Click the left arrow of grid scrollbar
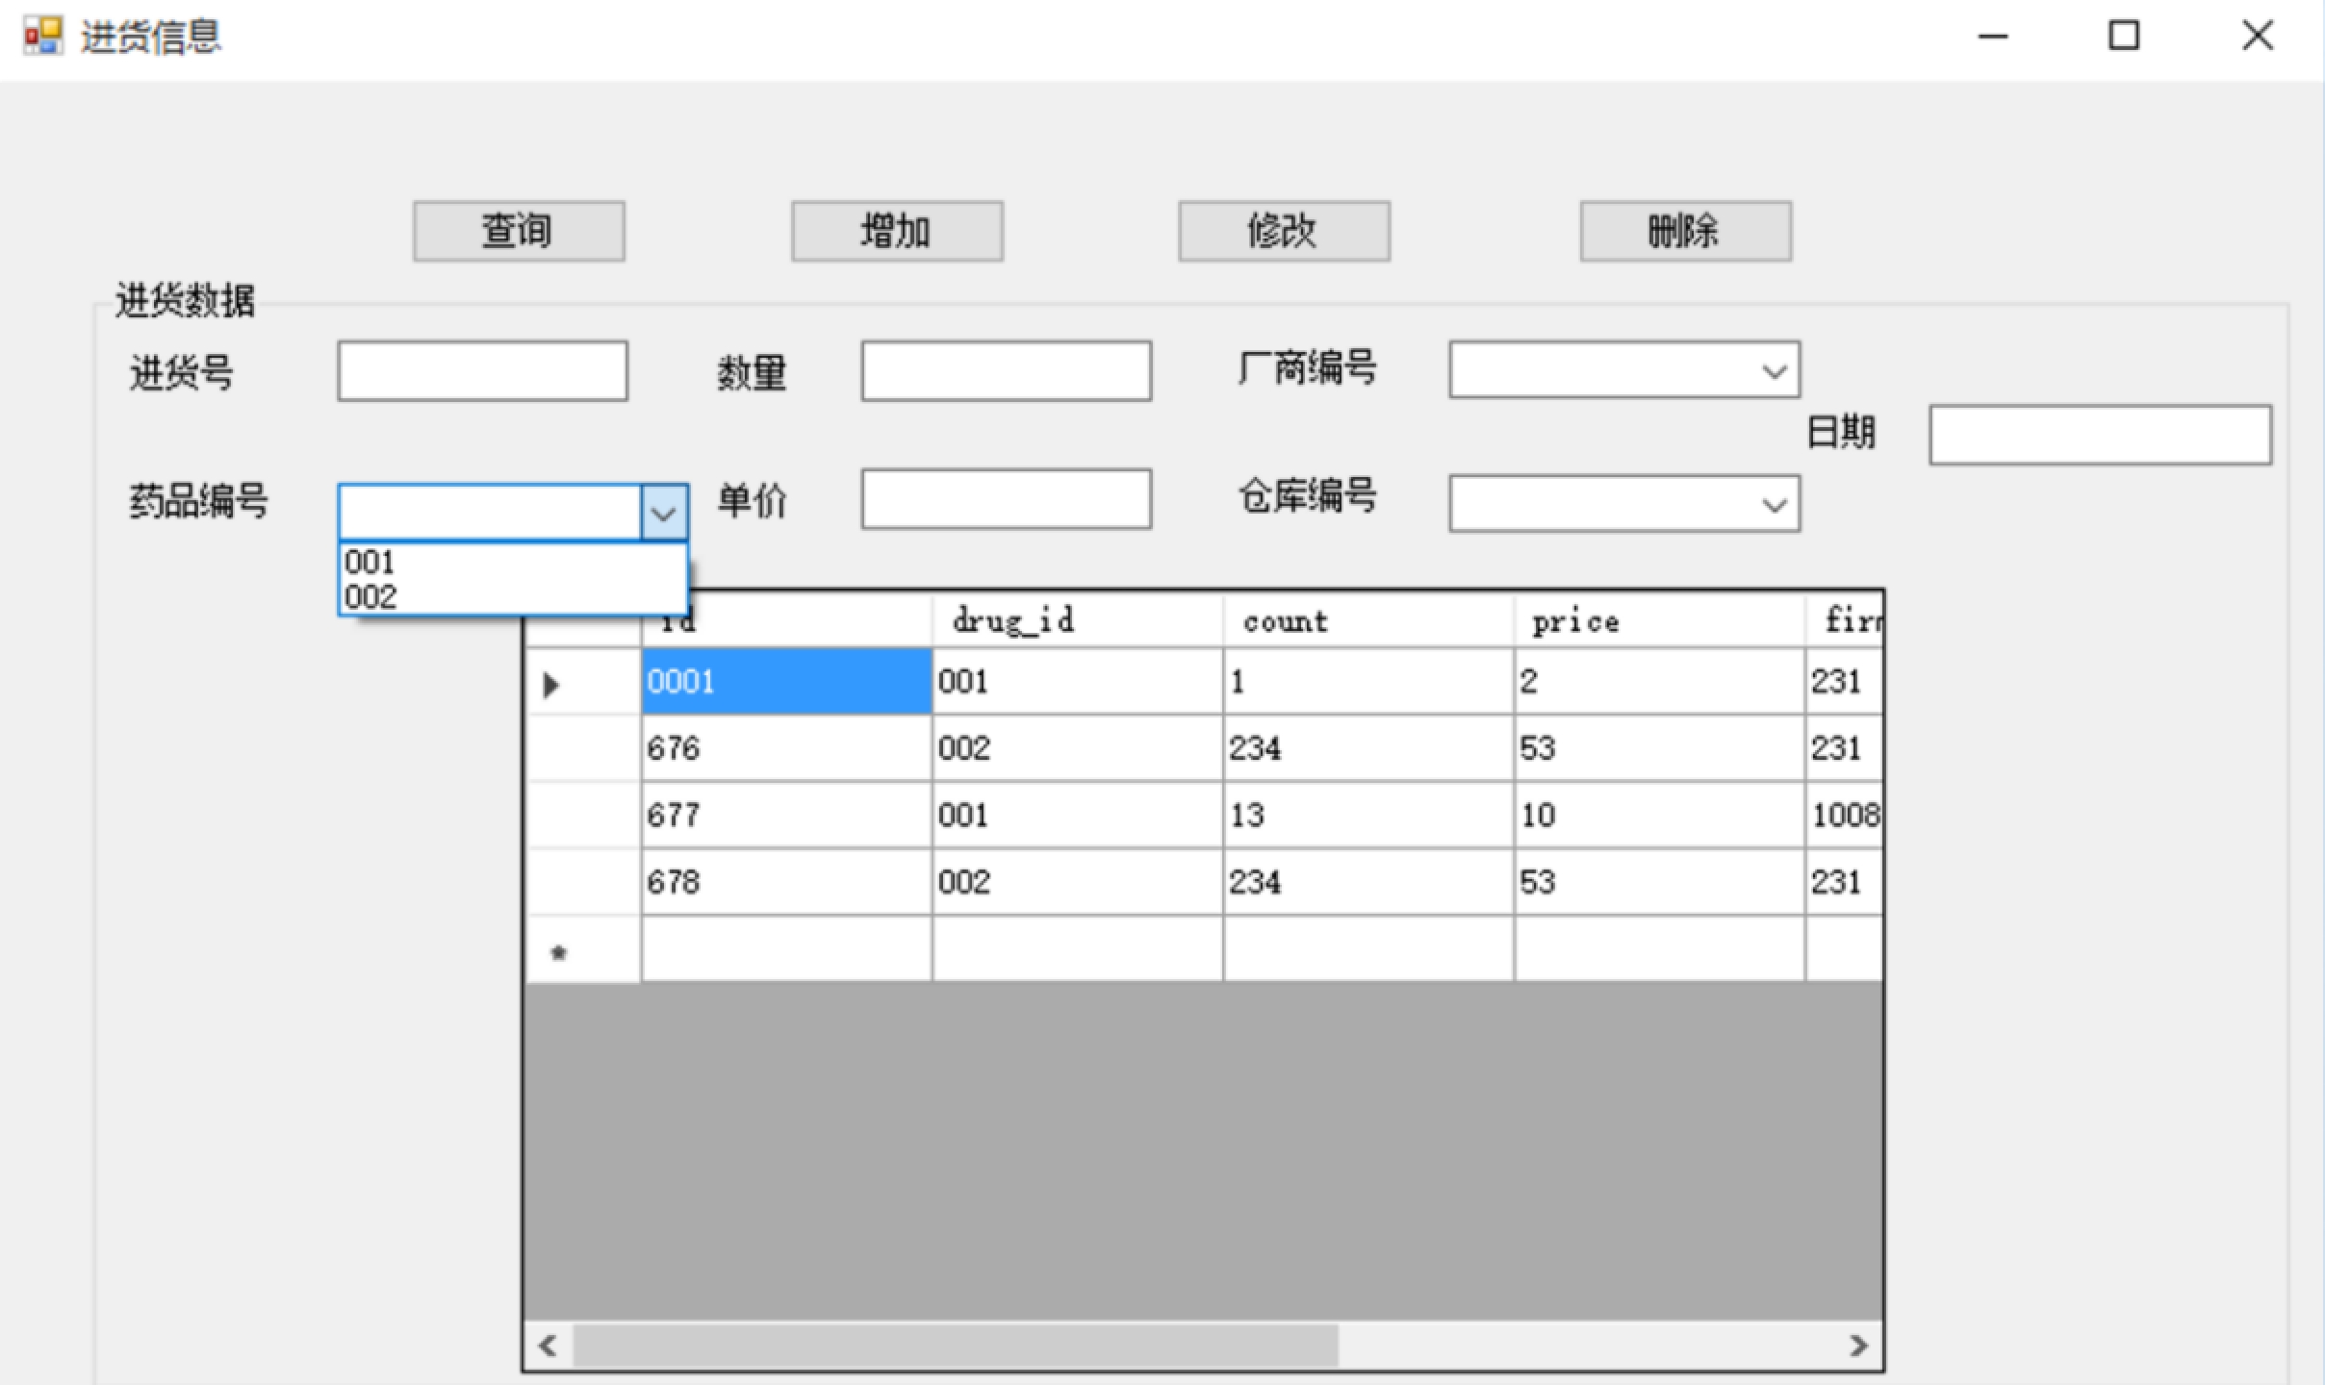This screenshot has width=2325, height=1385. click(x=548, y=1345)
